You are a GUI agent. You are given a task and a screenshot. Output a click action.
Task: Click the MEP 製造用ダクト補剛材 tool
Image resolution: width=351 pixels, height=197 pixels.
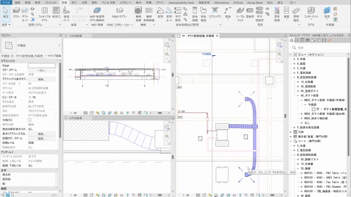(97, 14)
